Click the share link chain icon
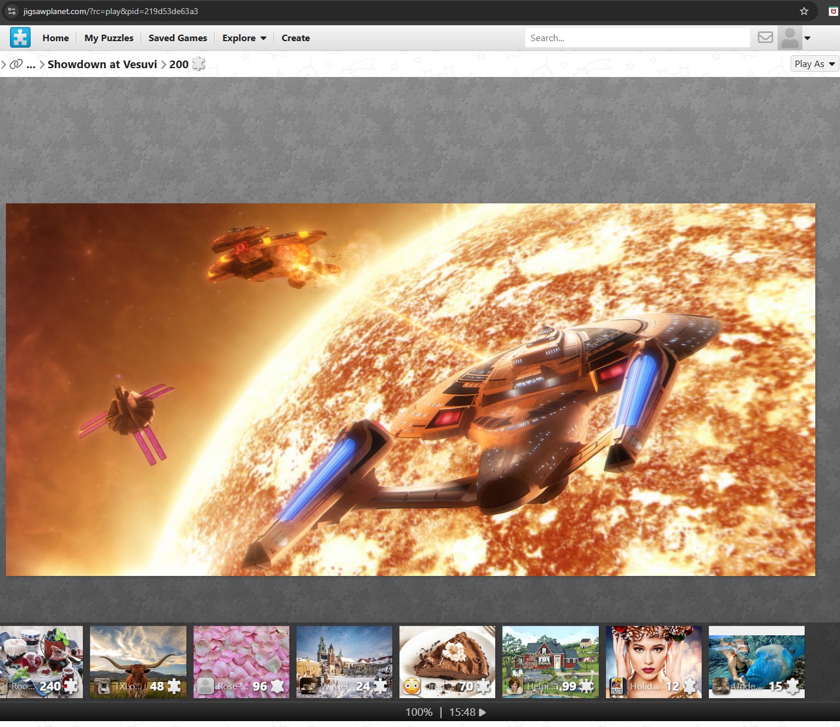 pos(16,64)
